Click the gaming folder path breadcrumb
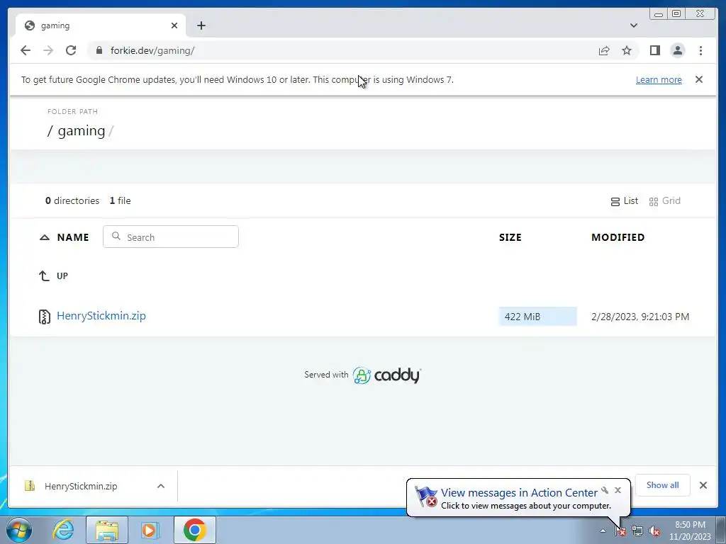 [x=82, y=131]
